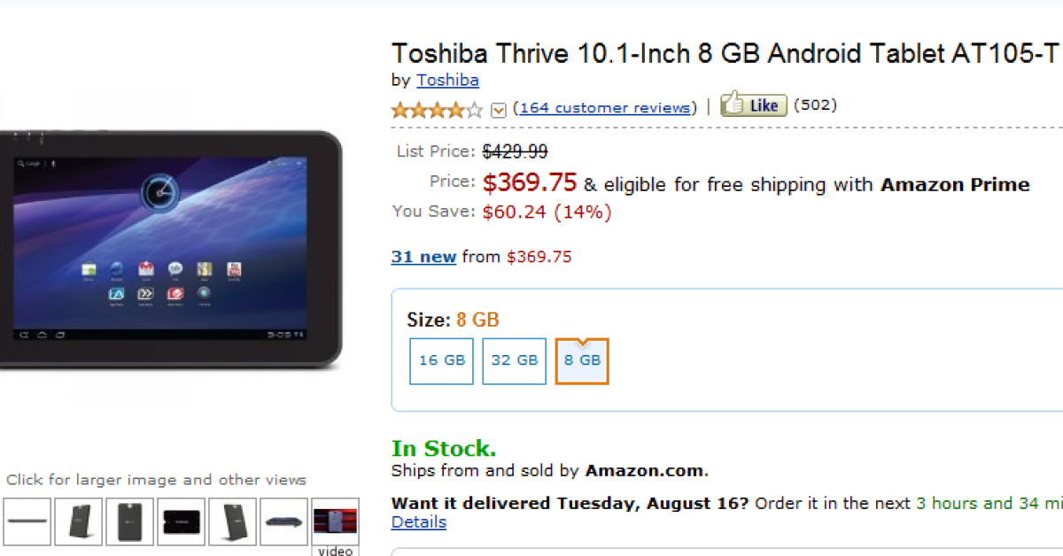
Task: Click the $369.75 sale price
Action: click(x=530, y=183)
